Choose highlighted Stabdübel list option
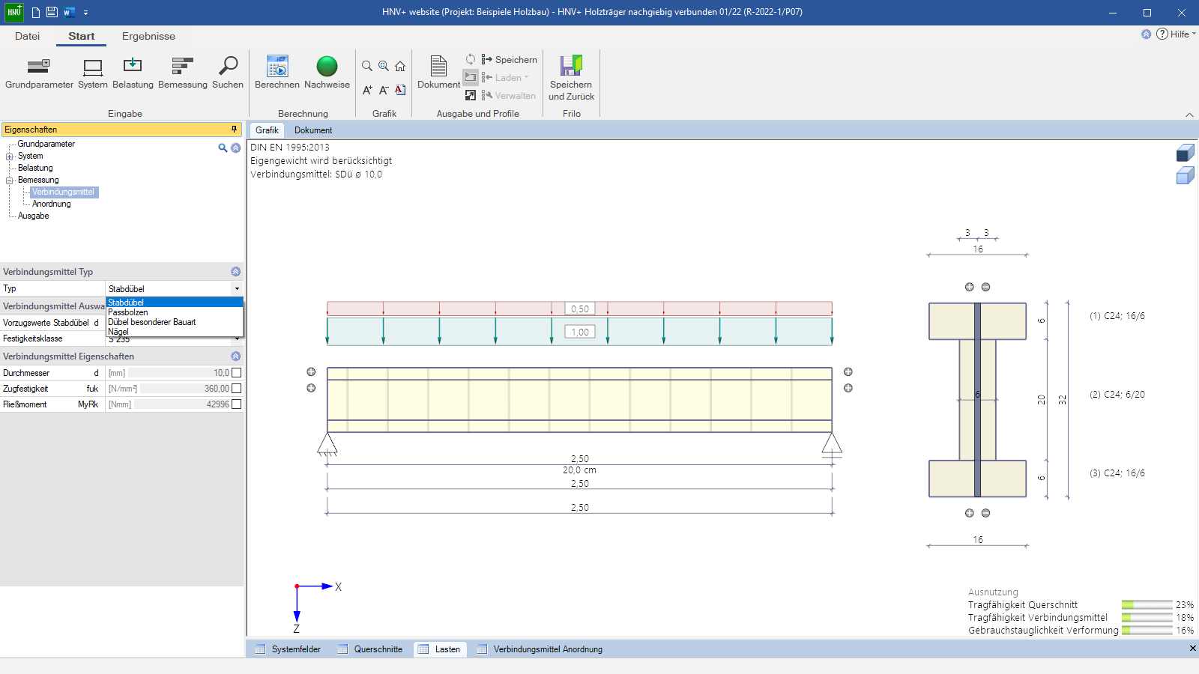The image size is (1199, 674). click(x=175, y=303)
